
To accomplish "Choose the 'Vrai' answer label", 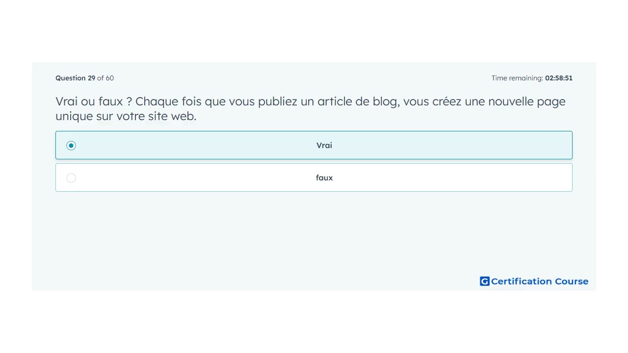I will (x=324, y=145).
